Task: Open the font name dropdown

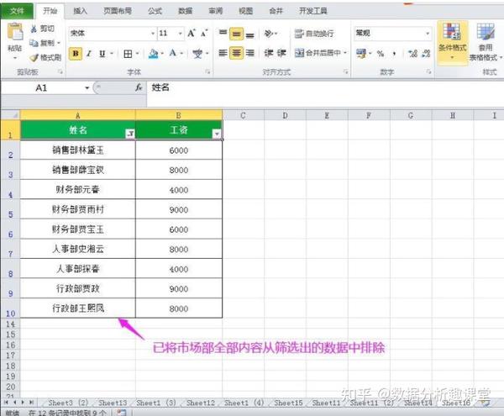Action: point(153,34)
